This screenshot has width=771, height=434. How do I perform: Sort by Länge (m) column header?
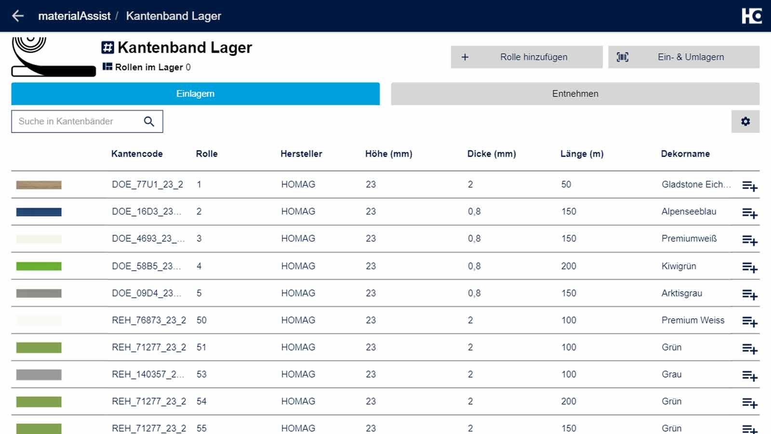point(582,154)
